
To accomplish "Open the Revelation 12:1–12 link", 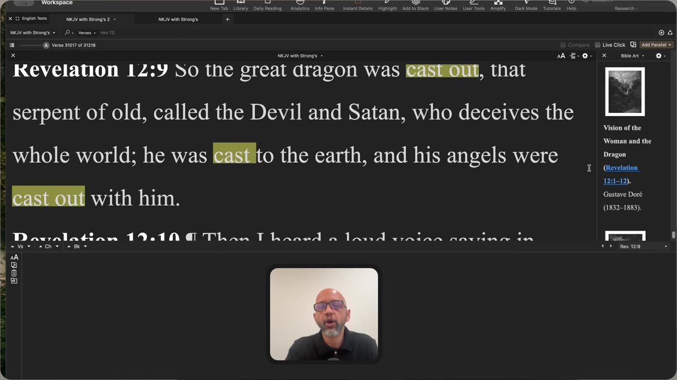I will pyautogui.click(x=621, y=174).
